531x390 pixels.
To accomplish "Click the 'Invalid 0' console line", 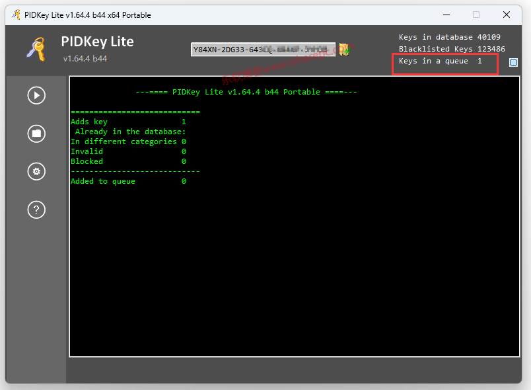I will point(128,151).
